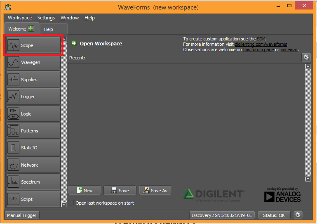Viewport: 317px width, 224px height.
Task: Open the Logic analyzer instrument
Action: (x=33, y=114)
